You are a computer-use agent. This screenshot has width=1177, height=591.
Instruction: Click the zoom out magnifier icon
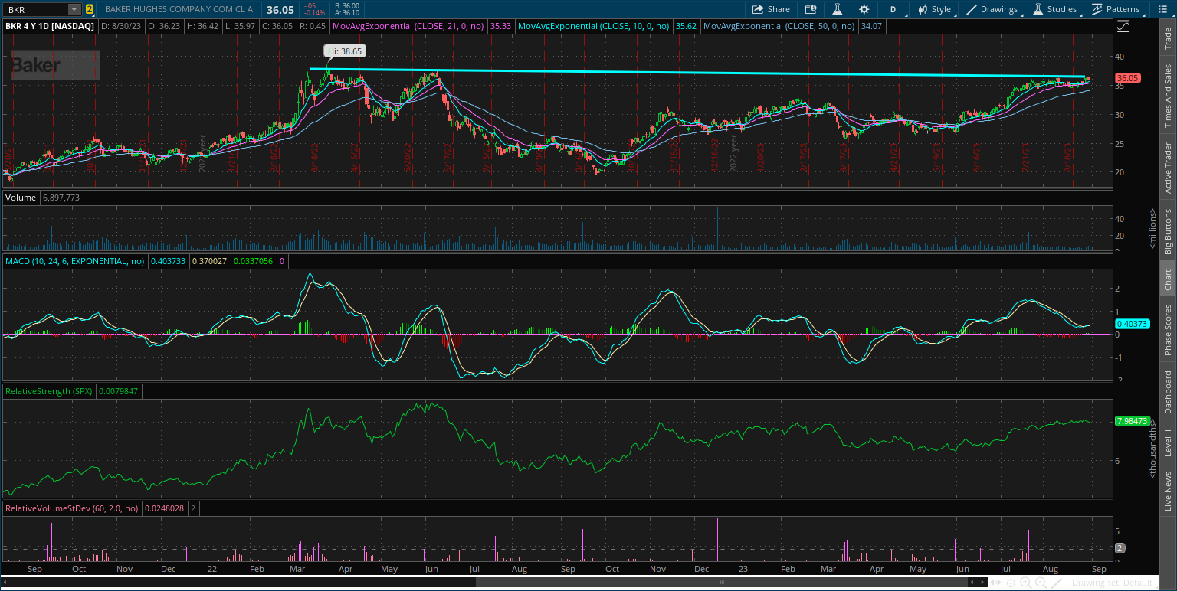pos(1041,583)
